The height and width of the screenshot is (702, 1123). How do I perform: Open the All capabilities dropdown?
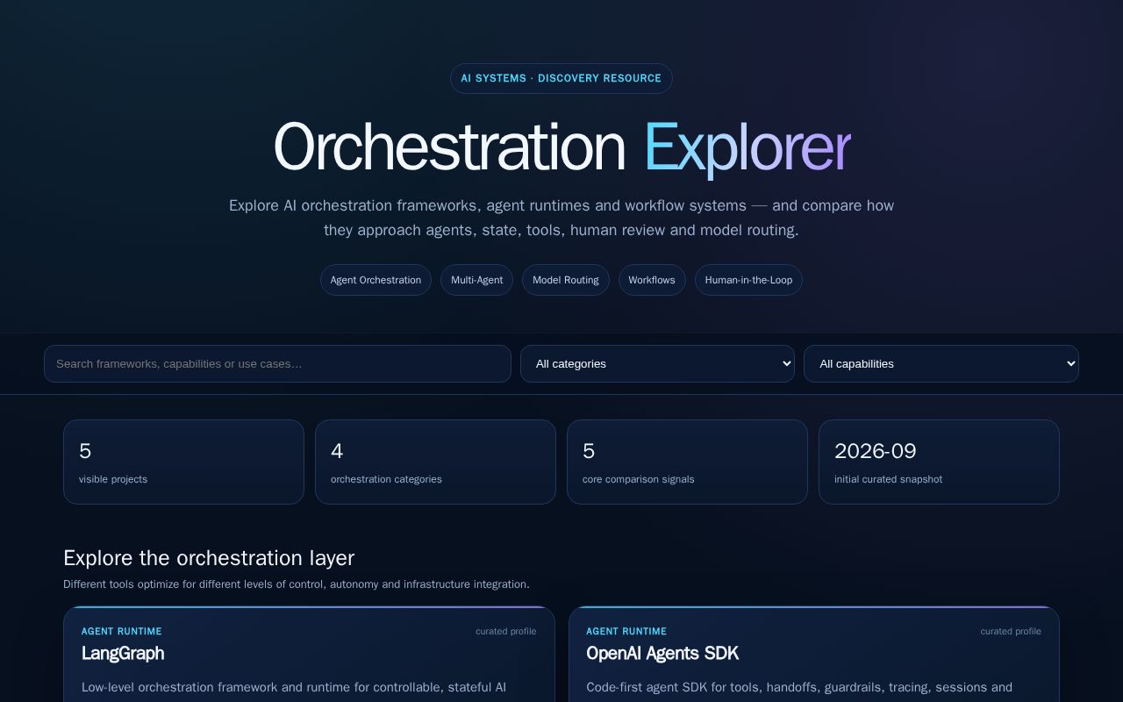click(941, 363)
